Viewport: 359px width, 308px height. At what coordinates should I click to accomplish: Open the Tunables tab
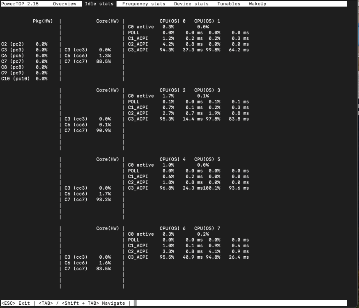(229, 4)
